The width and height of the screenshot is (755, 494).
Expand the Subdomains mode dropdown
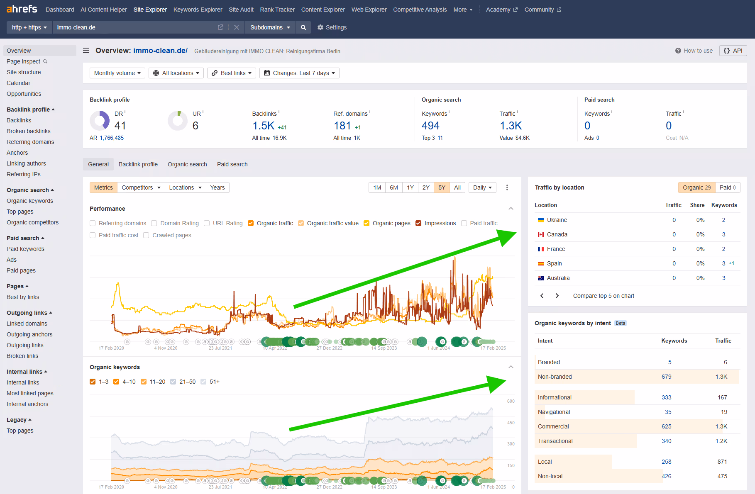pyautogui.click(x=270, y=27)
